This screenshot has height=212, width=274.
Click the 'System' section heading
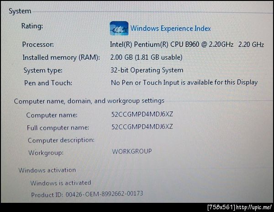(20, 11)
